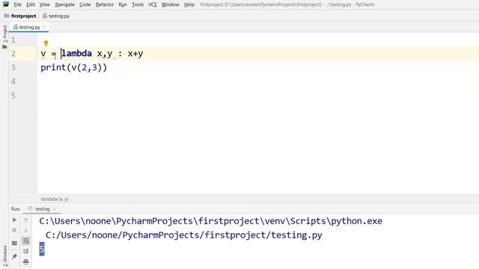The image size is (479, 269).
Task: Click the lambda keyword on line 2
Action: pyautogui.click(x=76, y=53)
